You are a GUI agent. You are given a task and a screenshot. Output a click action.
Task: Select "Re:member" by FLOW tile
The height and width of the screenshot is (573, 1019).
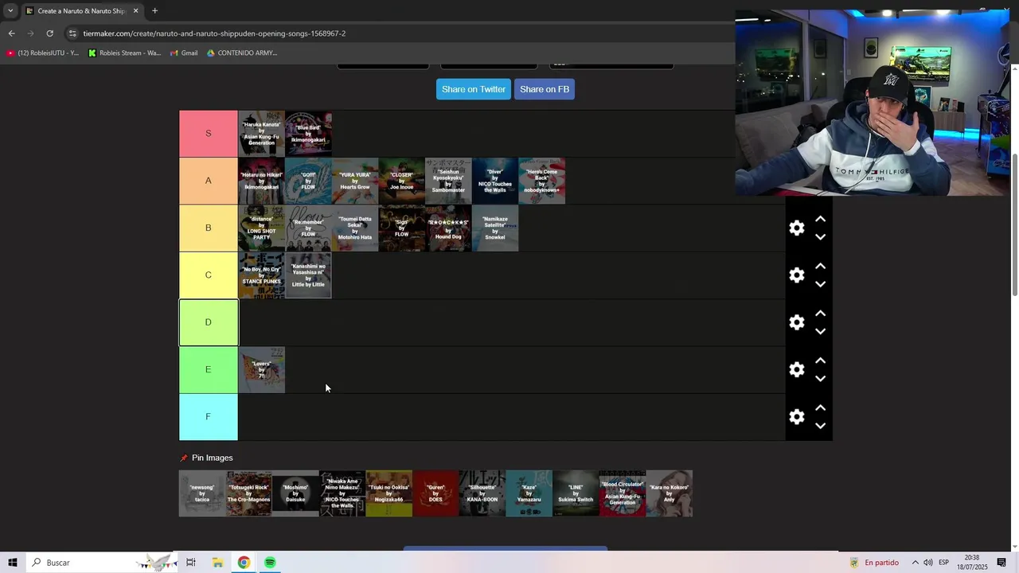(x=308, y=228)
